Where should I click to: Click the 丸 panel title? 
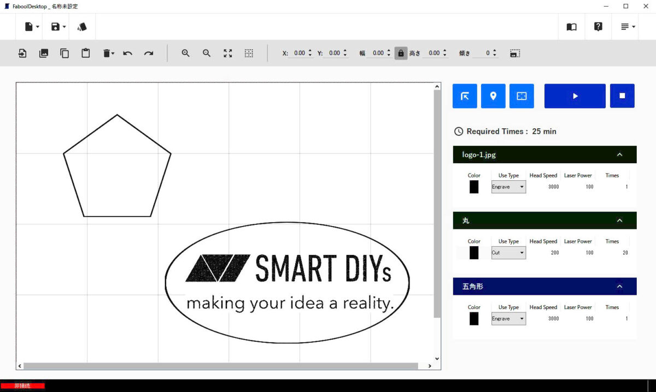[466, 221]
